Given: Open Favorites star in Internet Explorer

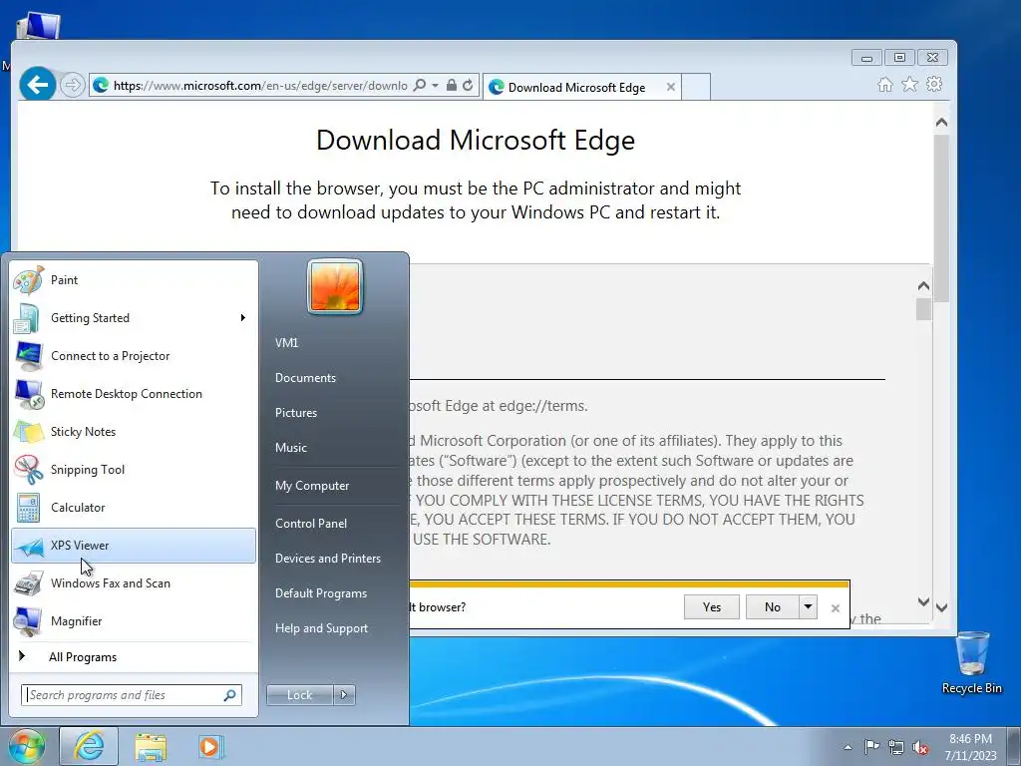Looking at the screenshot, I should coord(909,84).
